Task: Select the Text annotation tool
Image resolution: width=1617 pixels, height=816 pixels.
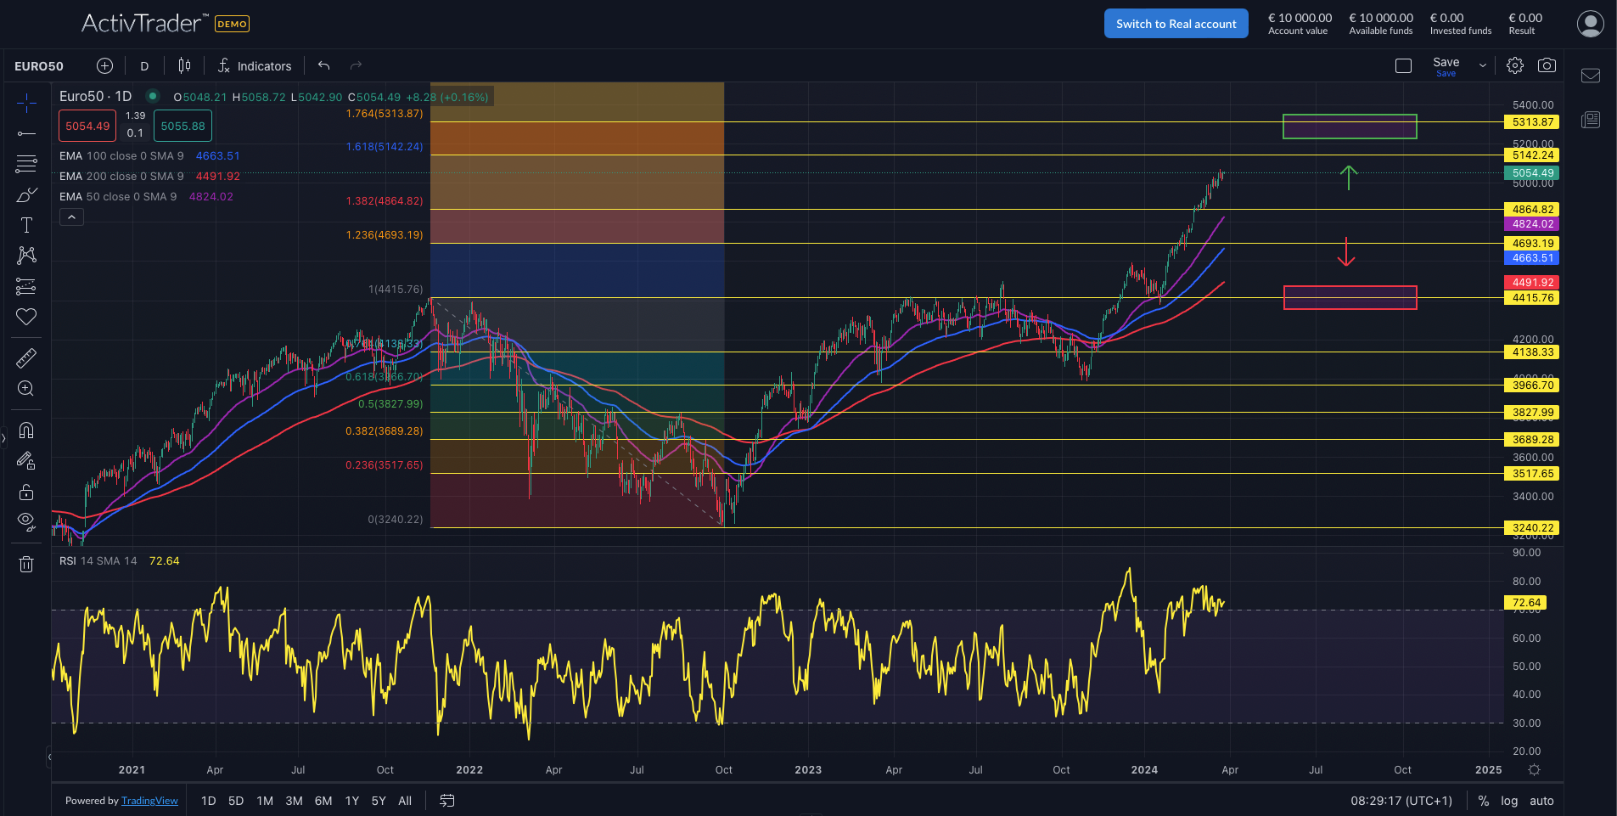Action: (25, 224)
